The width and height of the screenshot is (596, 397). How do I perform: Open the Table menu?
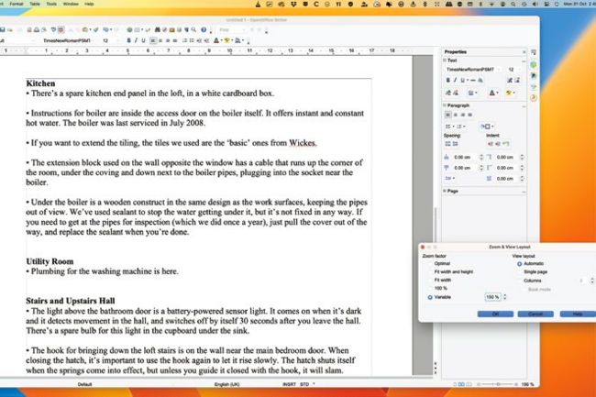click(x=33, y=4)
